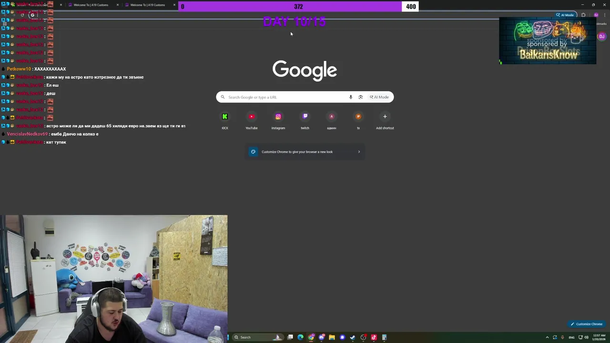Screen dimensions: 610x343
Task: Open TikTok app on taskbar
Action: [x=374, y=337]
